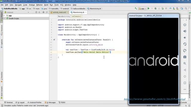
Task: Click HelloWorldKotlin in the breadcrumb bar
Action: pyautogui.click(x=10, y=9)
